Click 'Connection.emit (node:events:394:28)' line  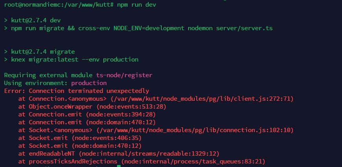[87, 114]
